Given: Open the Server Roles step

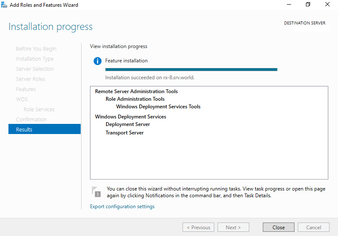Looking at the screenshot, I should pos(30,79).
